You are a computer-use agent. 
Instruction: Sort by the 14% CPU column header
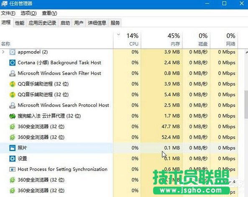tap(127, 40)
